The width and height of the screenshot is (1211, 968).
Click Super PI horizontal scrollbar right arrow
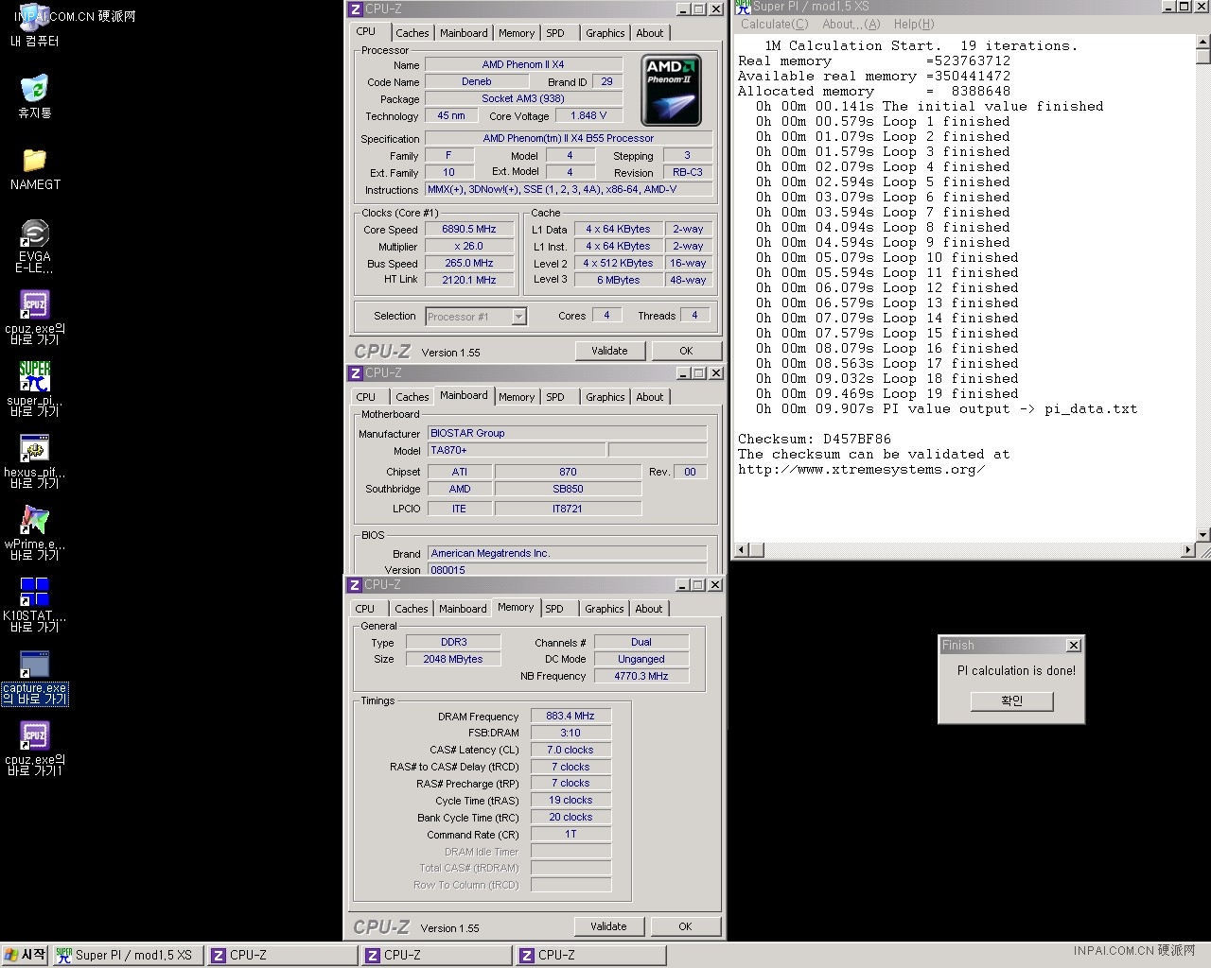[1188, 550]
